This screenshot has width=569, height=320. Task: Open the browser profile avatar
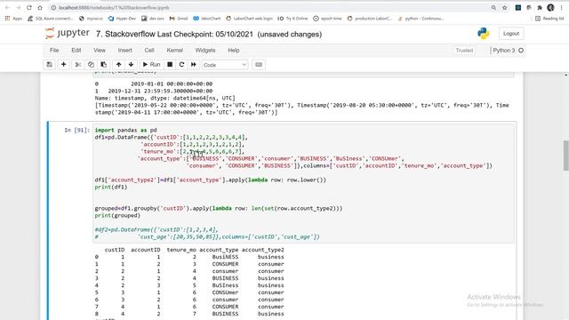click(x=550, y=8)
